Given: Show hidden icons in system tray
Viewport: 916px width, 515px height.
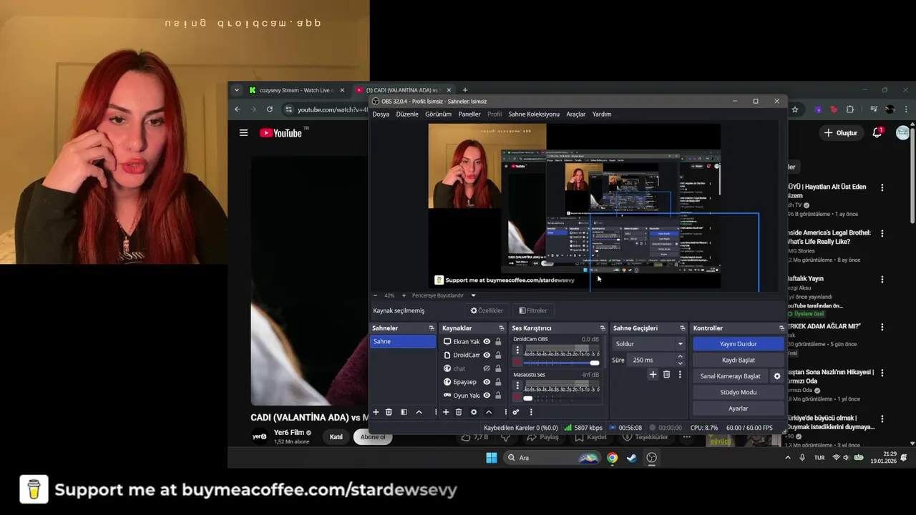Looking at the screenshot, I should (788, 458).
